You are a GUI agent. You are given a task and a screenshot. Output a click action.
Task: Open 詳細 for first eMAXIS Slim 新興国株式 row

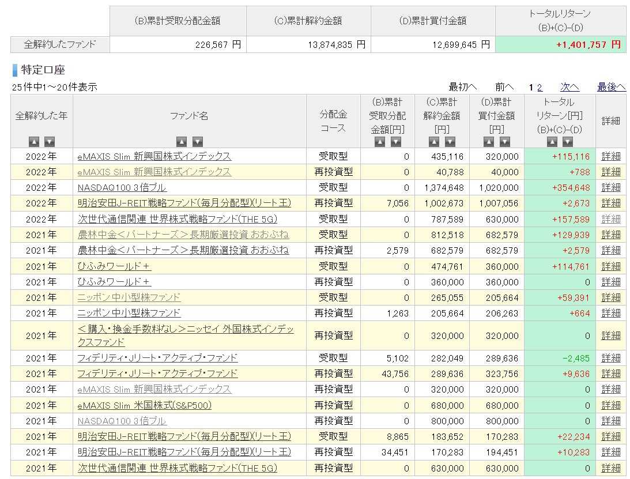pos(611,156)
